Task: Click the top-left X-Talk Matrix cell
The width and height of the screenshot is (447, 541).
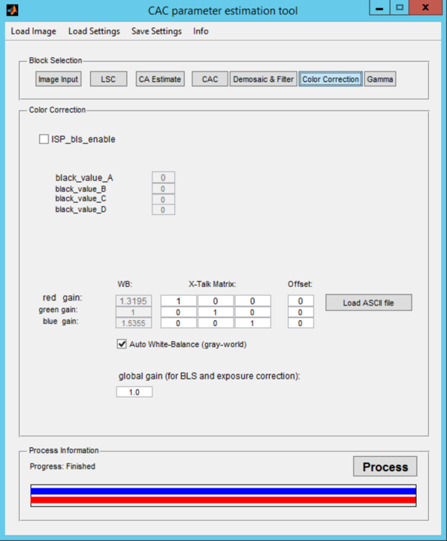Action: coord(178,301)
